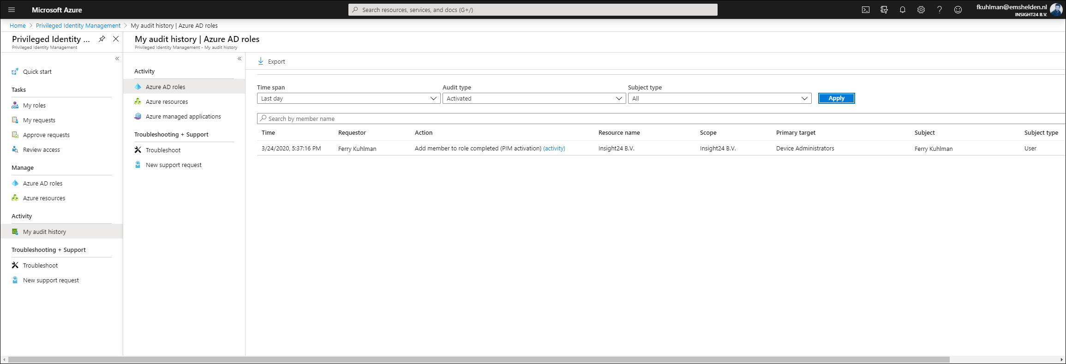Click Ferry Kuhlman in Requestor column
The width and height of the screenshot is (1066, 364).
point(357,149)
